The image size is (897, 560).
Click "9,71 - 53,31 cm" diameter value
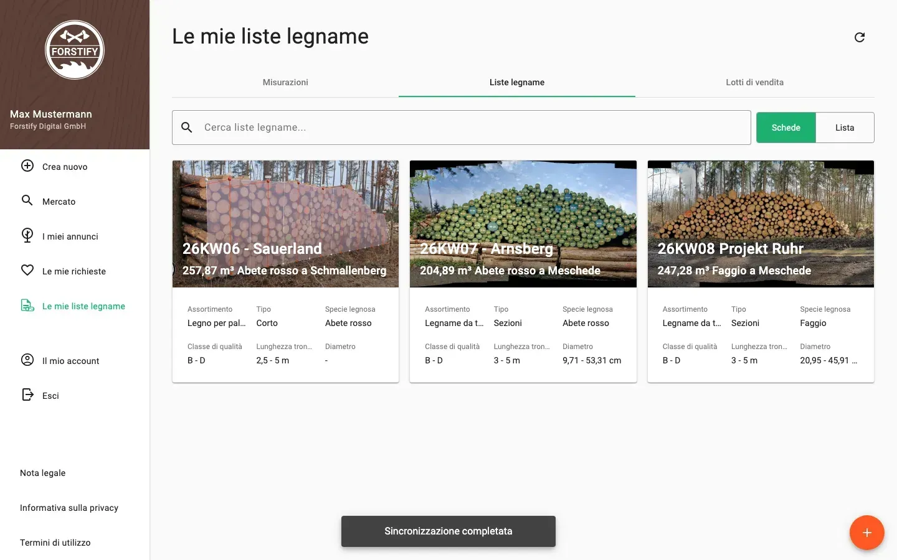tap(592, 360)
